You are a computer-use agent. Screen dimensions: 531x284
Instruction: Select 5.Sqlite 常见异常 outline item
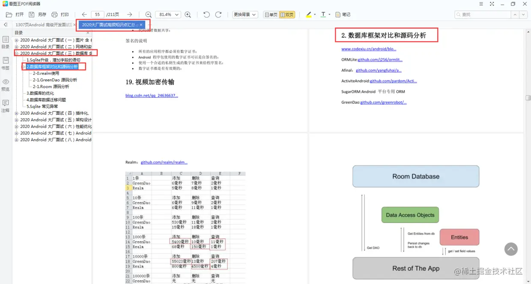(x=42, y=106)
